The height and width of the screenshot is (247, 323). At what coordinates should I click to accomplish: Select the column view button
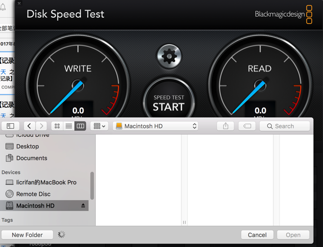[x=80, y=126]
